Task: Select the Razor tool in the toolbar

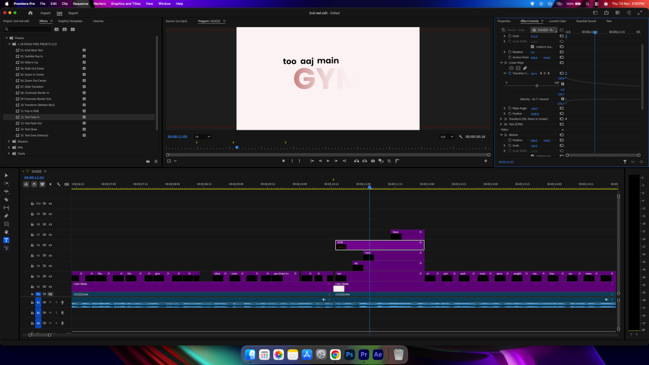Action: coord(6,200)
